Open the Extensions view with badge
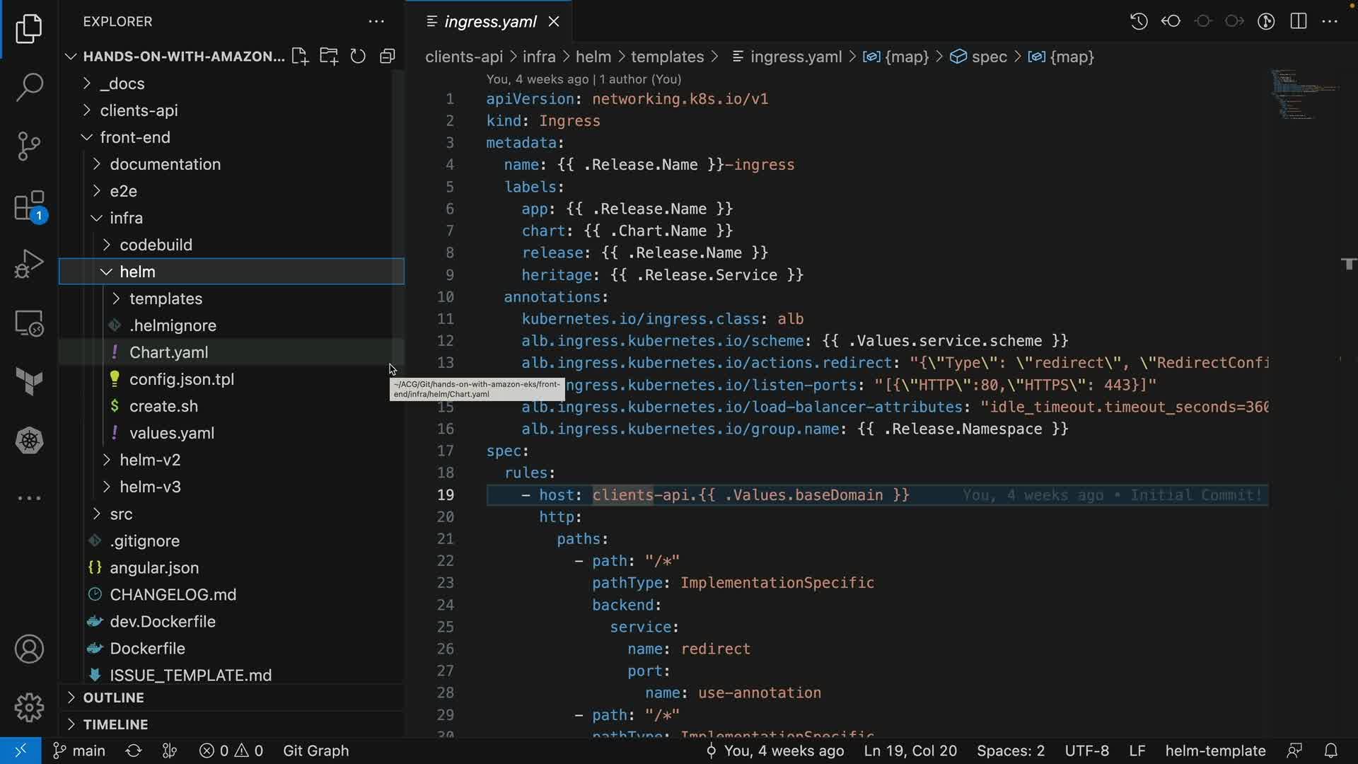This screenshot has height=764, width=1358. (29, 207)
